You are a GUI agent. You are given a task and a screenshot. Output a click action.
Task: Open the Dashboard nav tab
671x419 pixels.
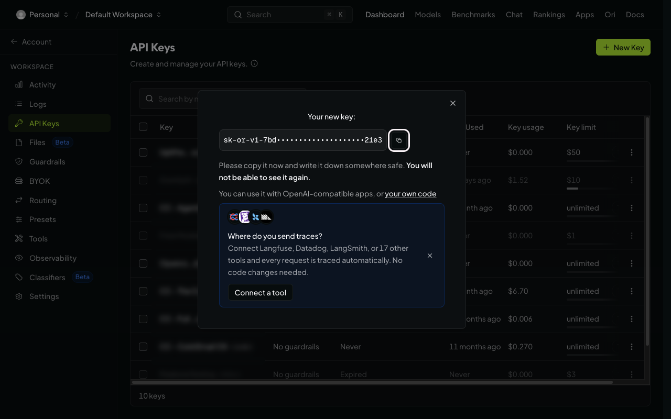pyautogui.click(x=385, y=15)
